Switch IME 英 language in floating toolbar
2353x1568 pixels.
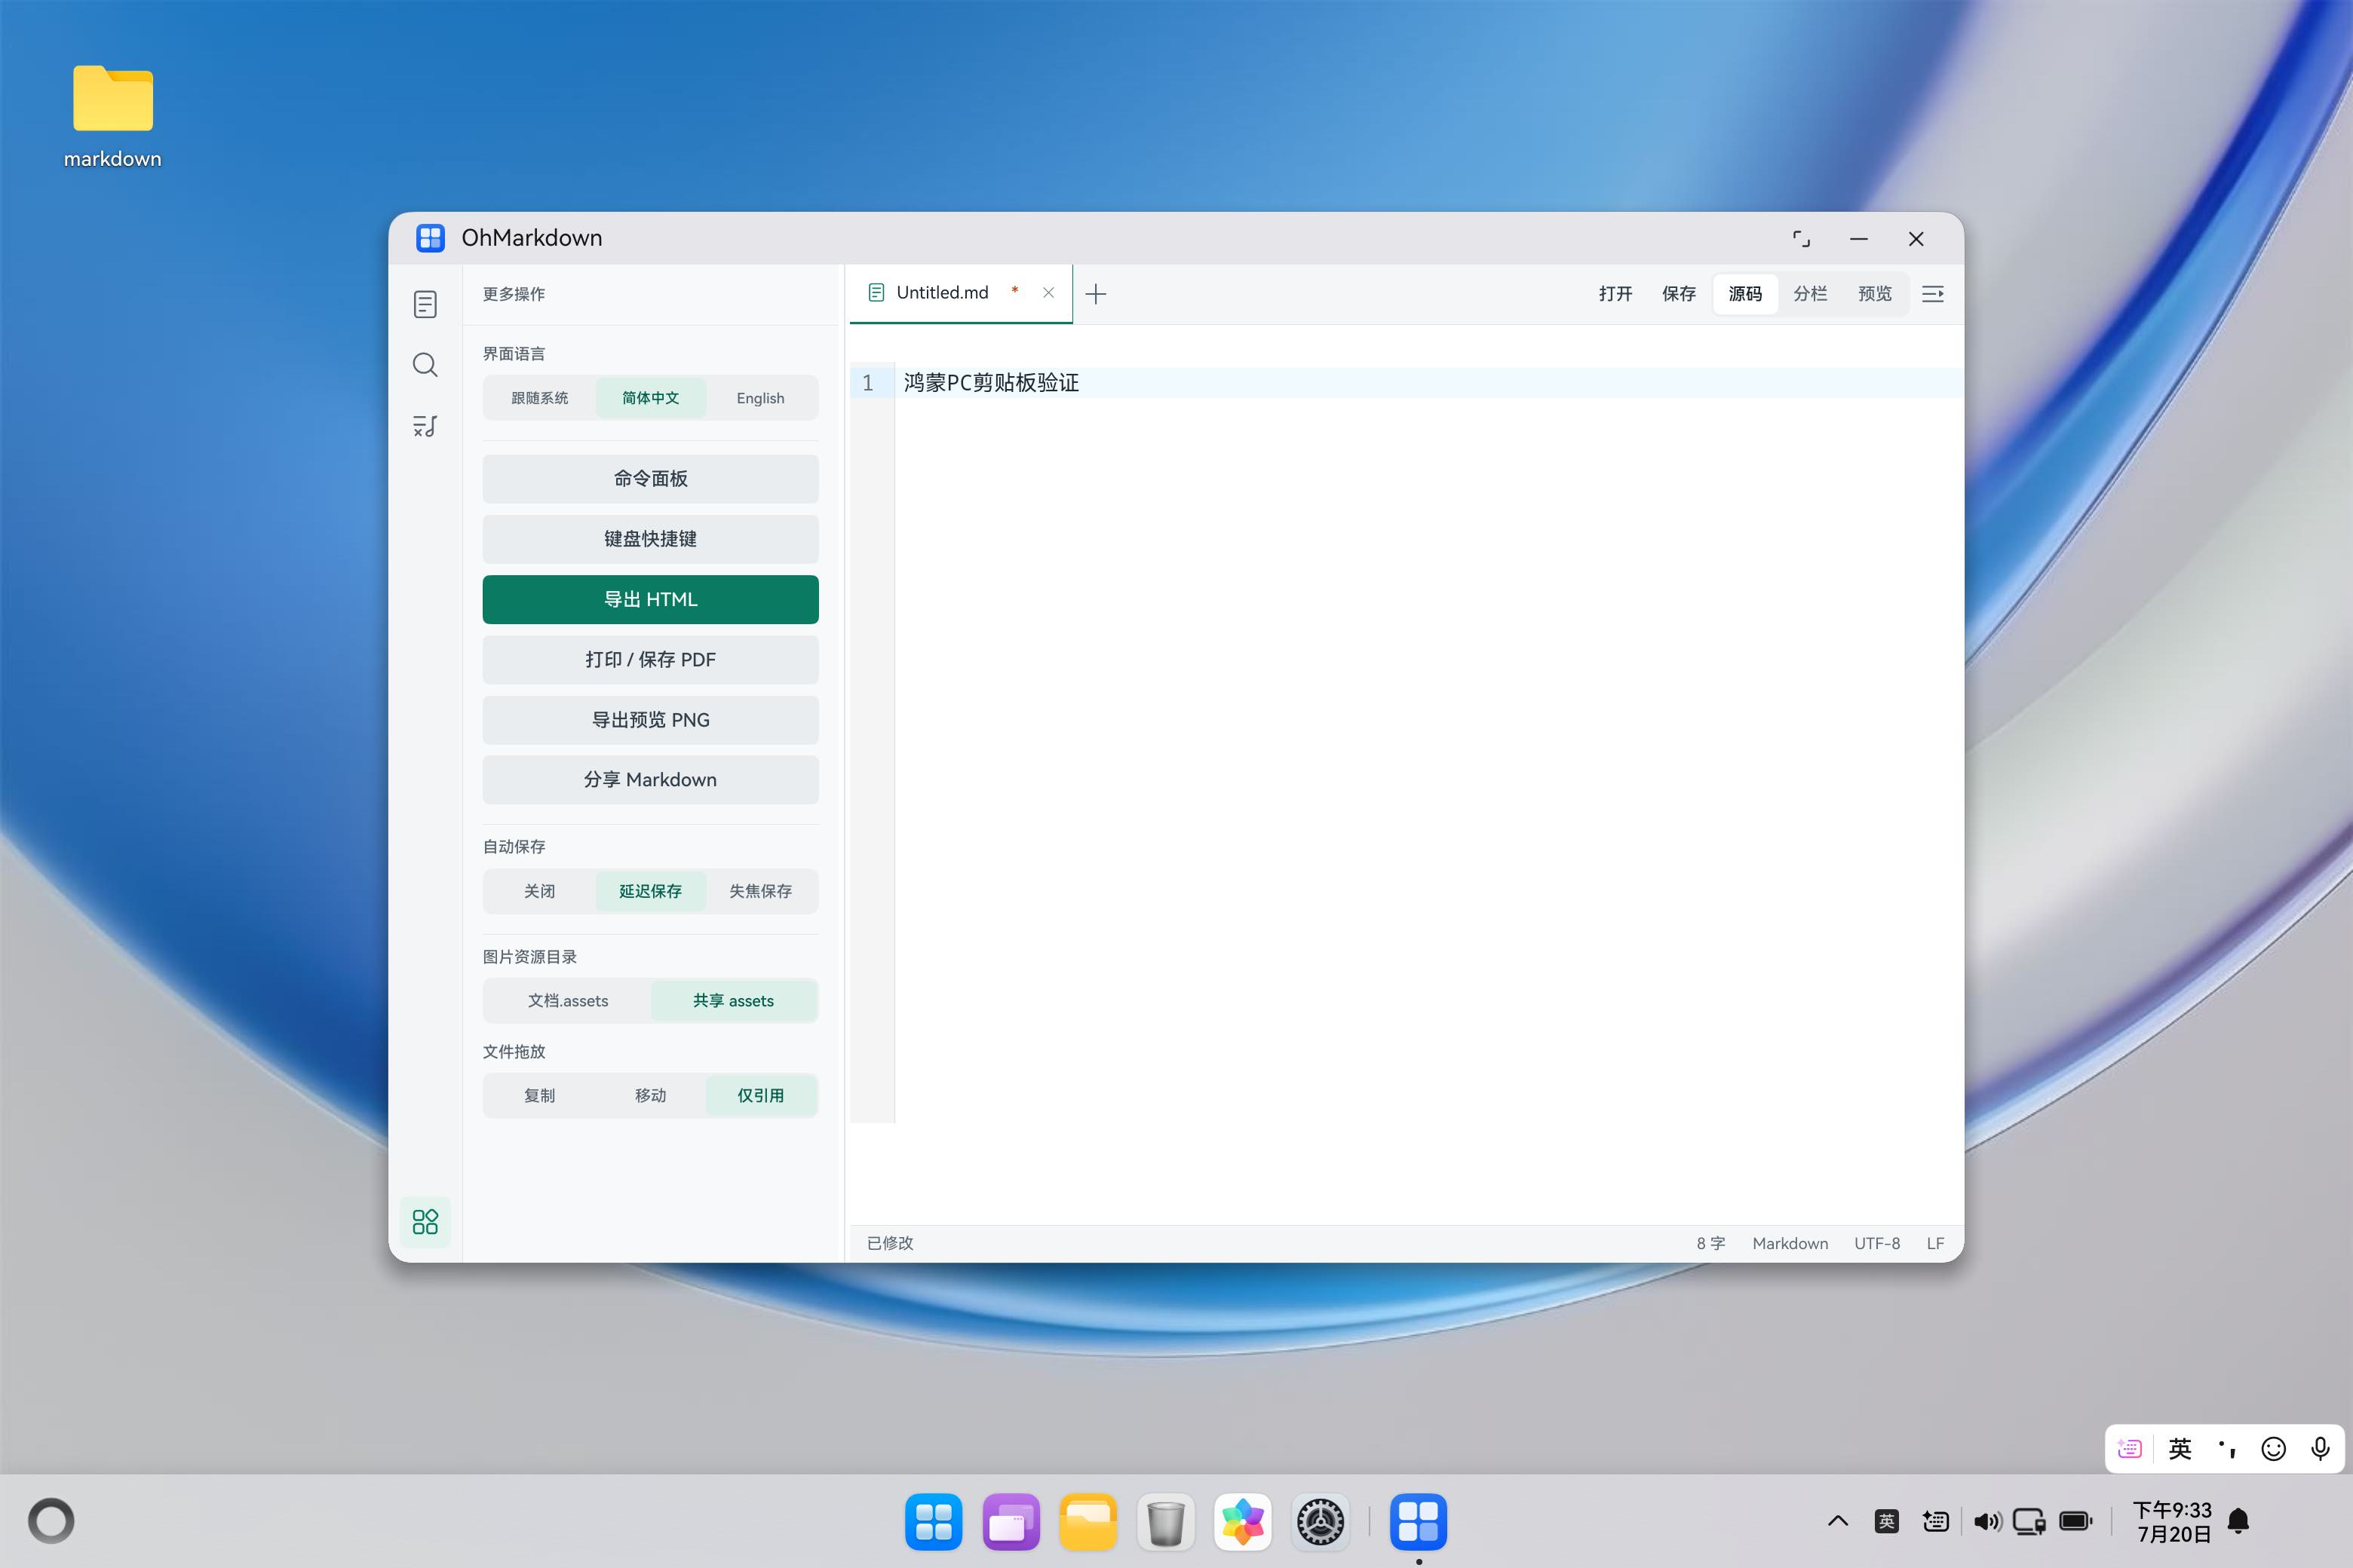(x=2180, y=1449)
